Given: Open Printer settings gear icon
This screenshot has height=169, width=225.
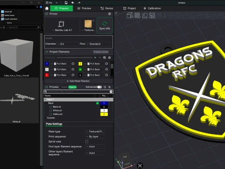Looking at the screenshot, I should (x=110, y=14).
